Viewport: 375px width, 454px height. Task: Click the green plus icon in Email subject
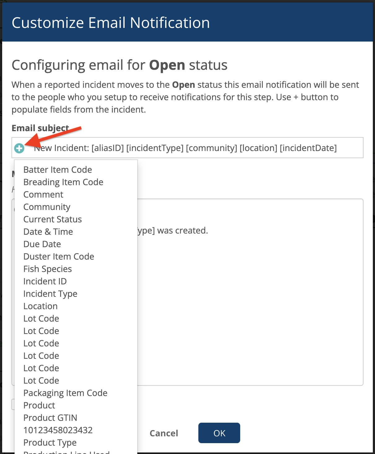pyautogui.click(x=19, y=148)
